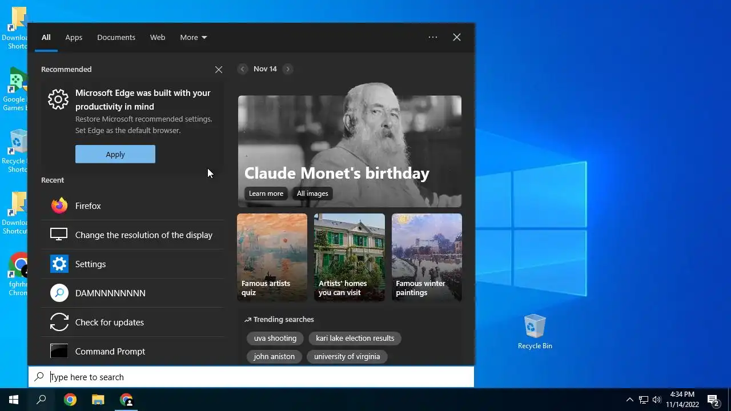The image size is (731, 411).
Task: Switch to the Web tab
Action: (x=158, y=37)
